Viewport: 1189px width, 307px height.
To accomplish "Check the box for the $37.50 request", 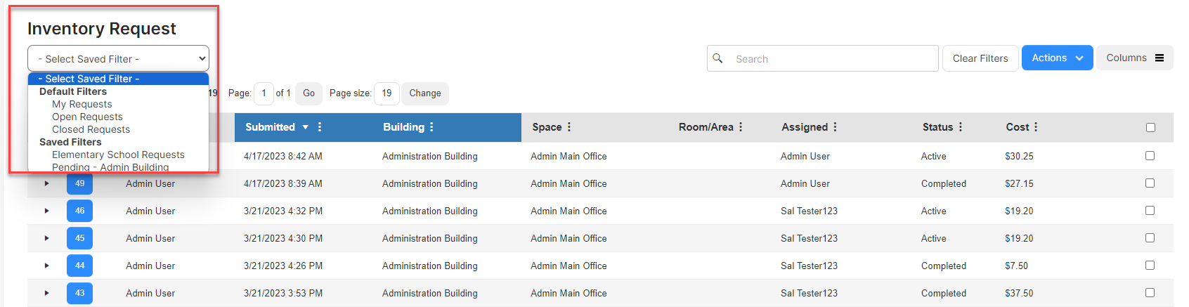I will coord(1150,293).
